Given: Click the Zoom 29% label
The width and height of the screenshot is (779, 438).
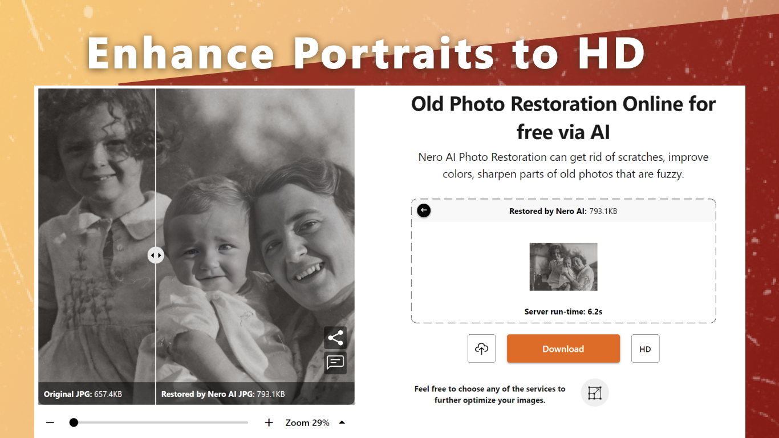Looking at the screenshot, I should pyautogui.click(x=307, y=423).
